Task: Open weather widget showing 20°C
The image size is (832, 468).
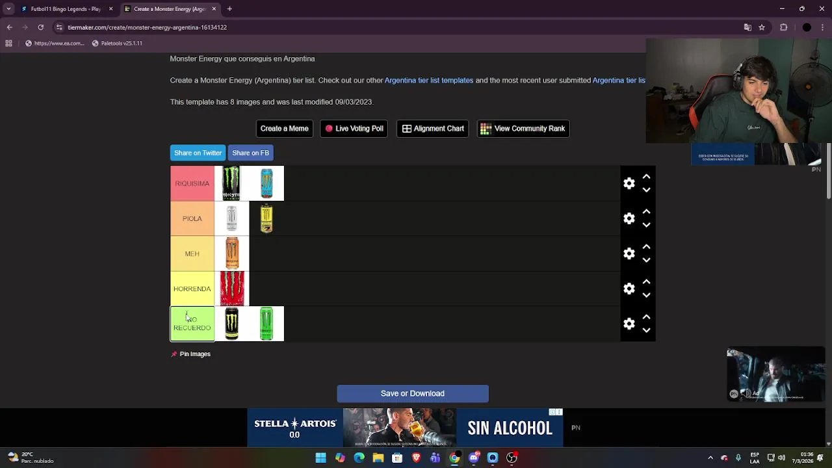Action: (31, 458)
